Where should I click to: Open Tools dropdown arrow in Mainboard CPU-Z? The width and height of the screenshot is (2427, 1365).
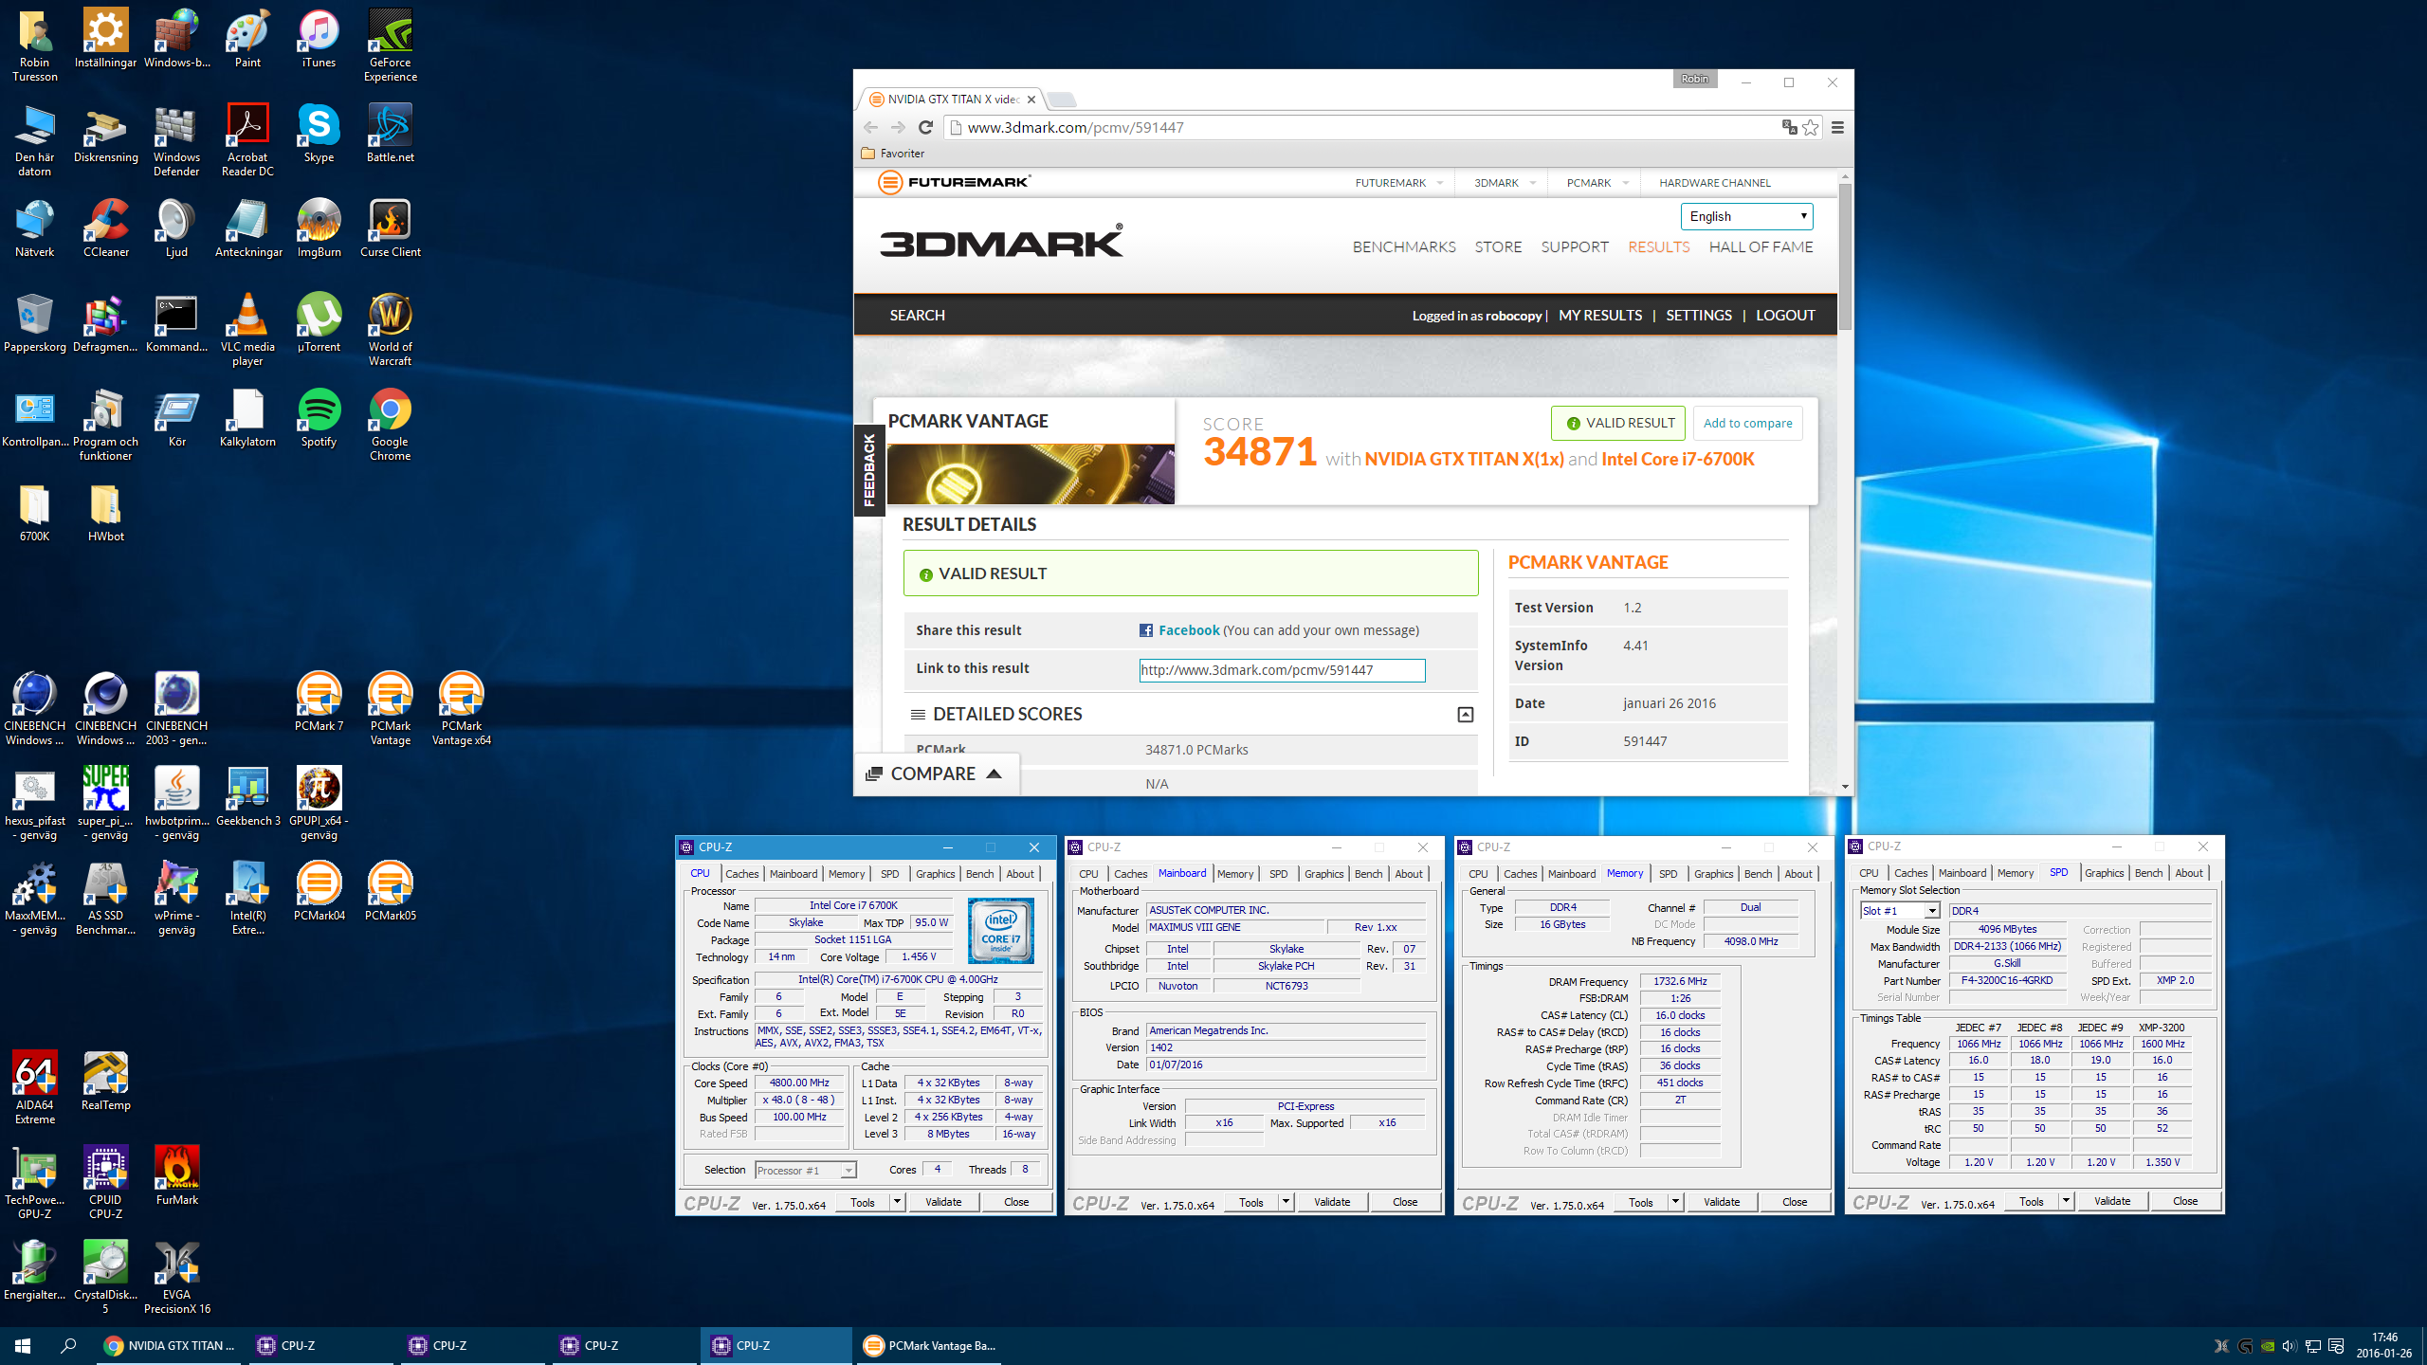[x=1286, y=1202]
